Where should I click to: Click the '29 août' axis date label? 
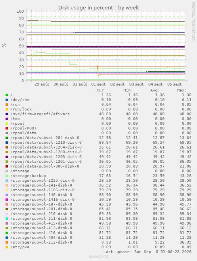point(42,84)
